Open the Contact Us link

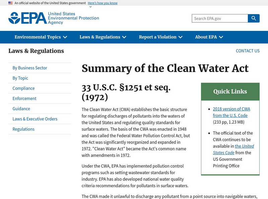248,51
